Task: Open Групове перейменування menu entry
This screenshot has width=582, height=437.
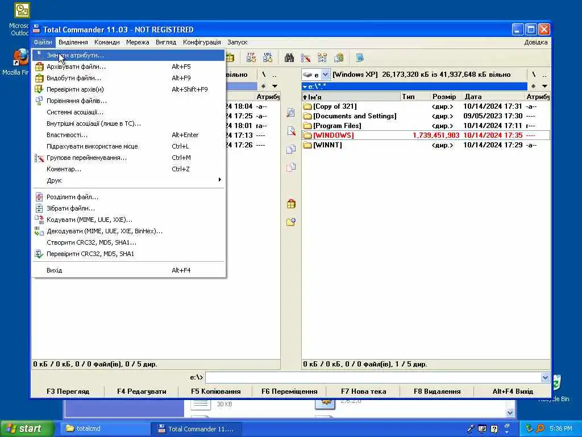Action: click(128, 158)
